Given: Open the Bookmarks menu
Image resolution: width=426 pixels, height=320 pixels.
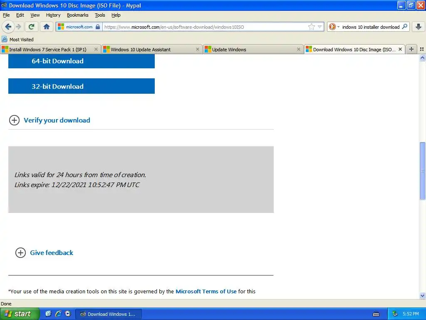Looking at the screenshot, I should coord(78,15).
